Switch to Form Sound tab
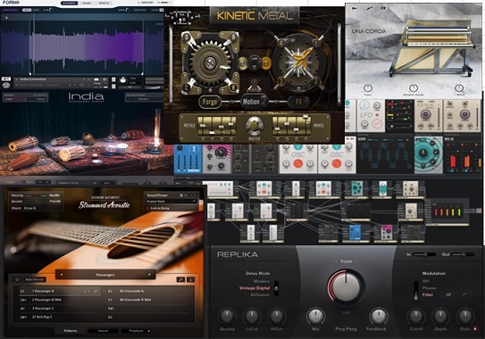 87,3
